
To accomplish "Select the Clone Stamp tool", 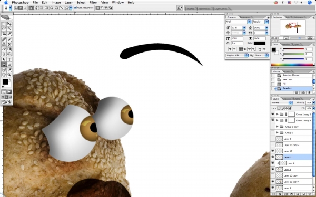I will point(4,44).
